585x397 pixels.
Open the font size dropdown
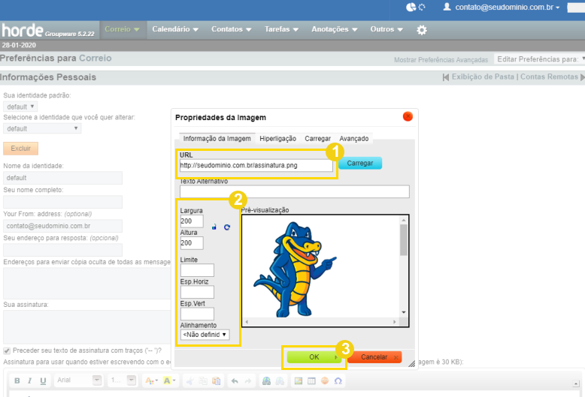[x=123, y=380]
